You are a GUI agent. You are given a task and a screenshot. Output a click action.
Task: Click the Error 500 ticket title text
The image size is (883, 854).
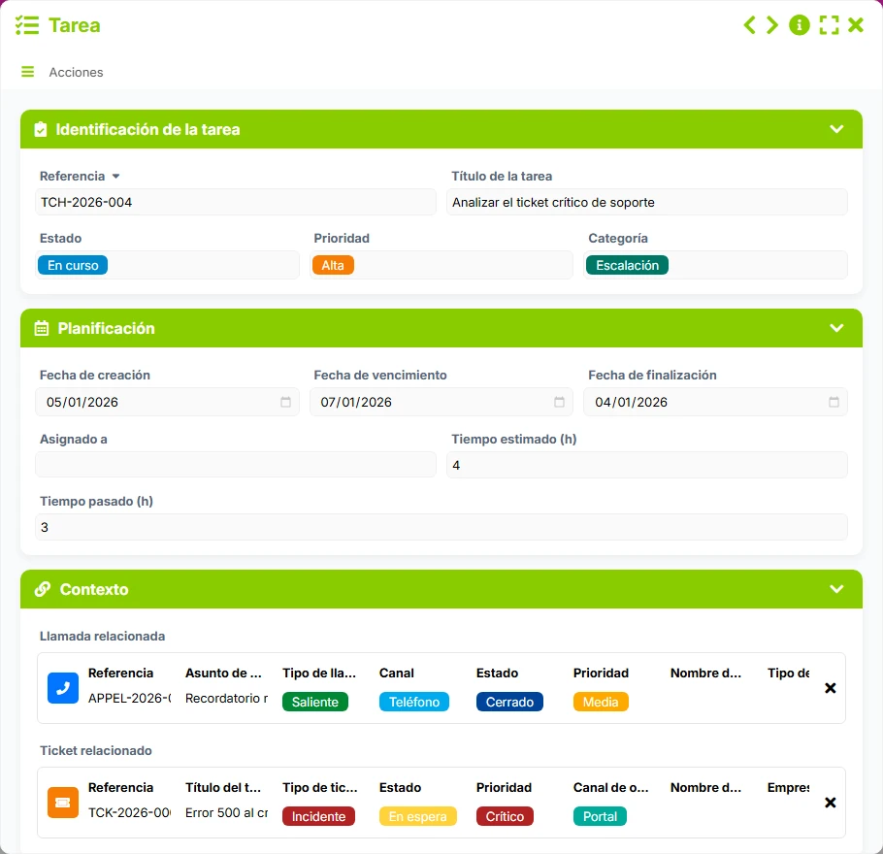click(x=226, y=813)
